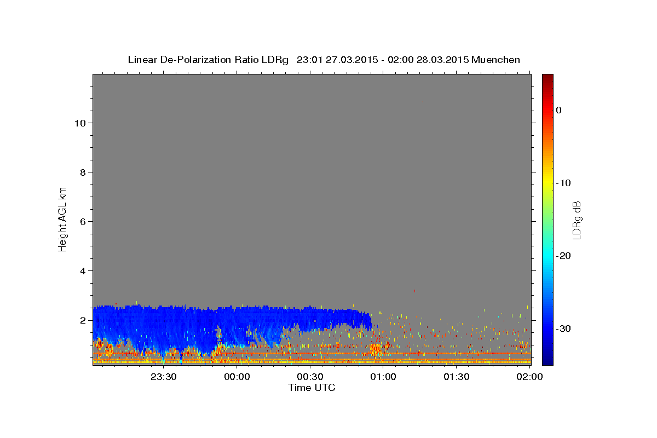Click the height label '2'

82,320
